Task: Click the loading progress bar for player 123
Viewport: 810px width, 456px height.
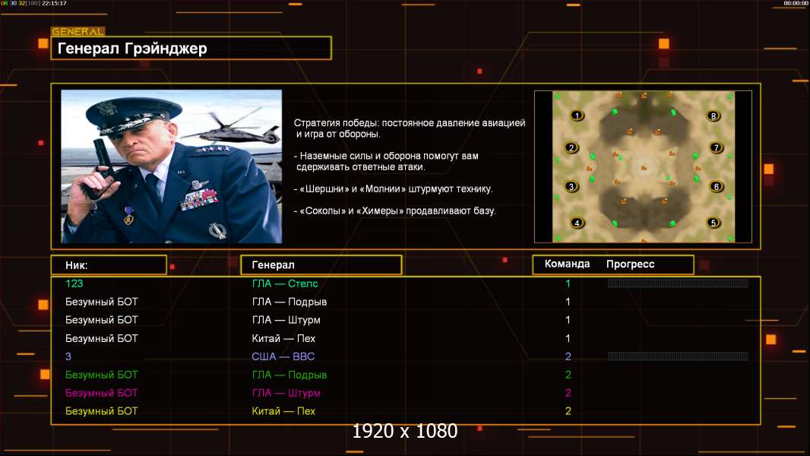Action: pyautogui.click(x=678, y=283)
